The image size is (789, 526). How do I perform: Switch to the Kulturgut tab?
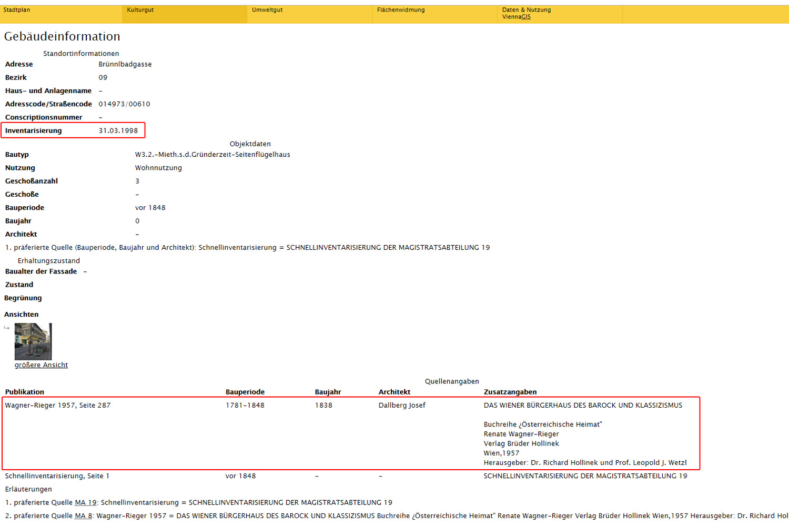pos(185,14)
